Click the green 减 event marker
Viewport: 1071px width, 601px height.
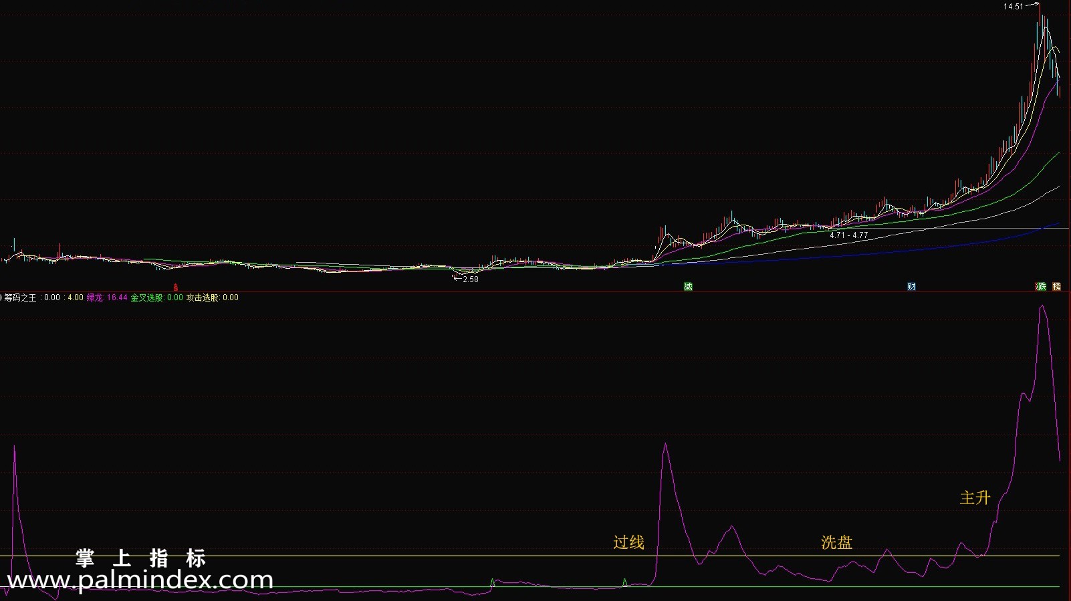click(688, 287)
